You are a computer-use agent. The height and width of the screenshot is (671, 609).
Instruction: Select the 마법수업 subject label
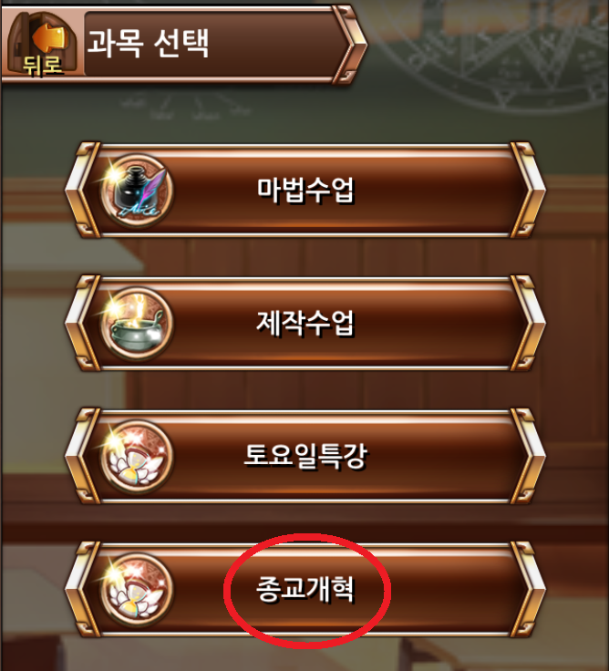(x=305, y=190)
